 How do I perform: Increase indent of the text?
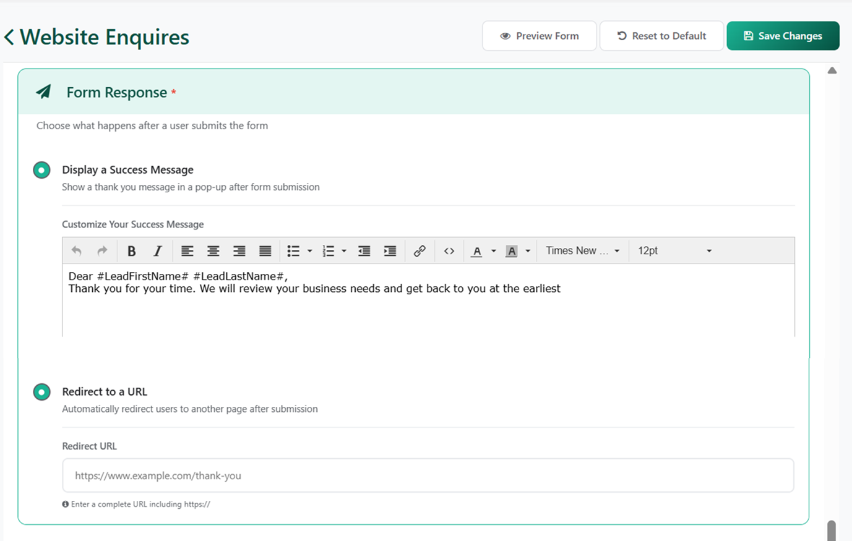click(390, 250)
